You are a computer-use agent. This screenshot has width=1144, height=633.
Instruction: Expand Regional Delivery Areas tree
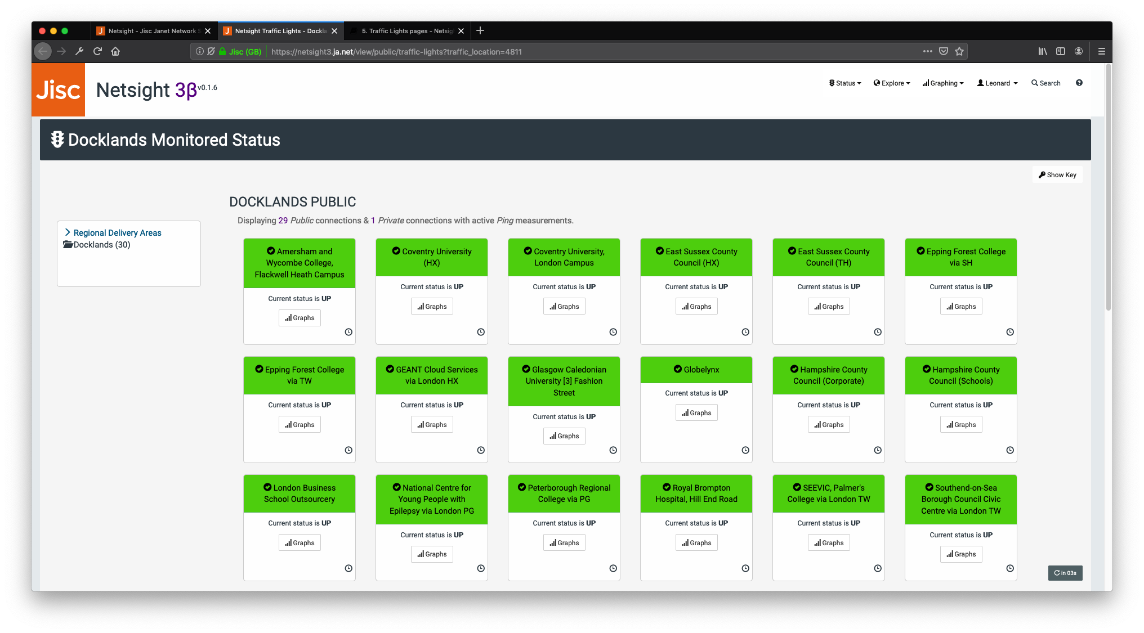(x=113, y=233)
